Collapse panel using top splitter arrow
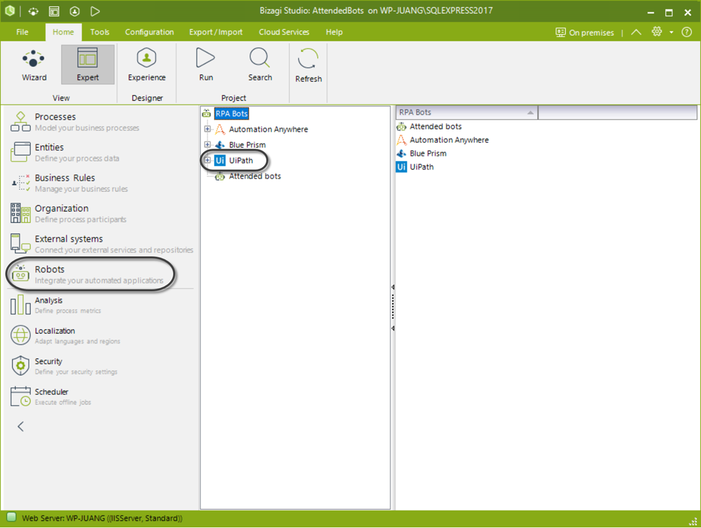Image resolution: width=701 pixels, height=528 pixels. click(393, 287)
